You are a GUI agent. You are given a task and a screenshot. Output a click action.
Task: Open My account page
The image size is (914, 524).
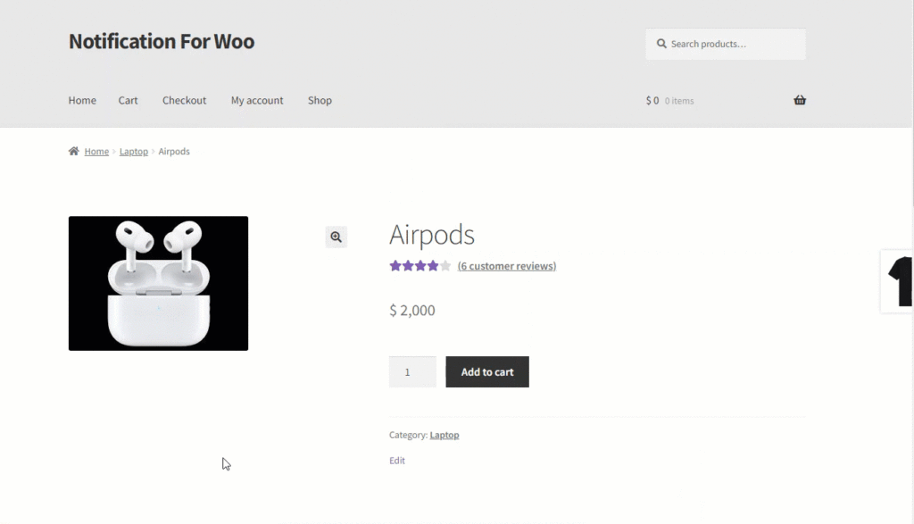pos(257,100)
